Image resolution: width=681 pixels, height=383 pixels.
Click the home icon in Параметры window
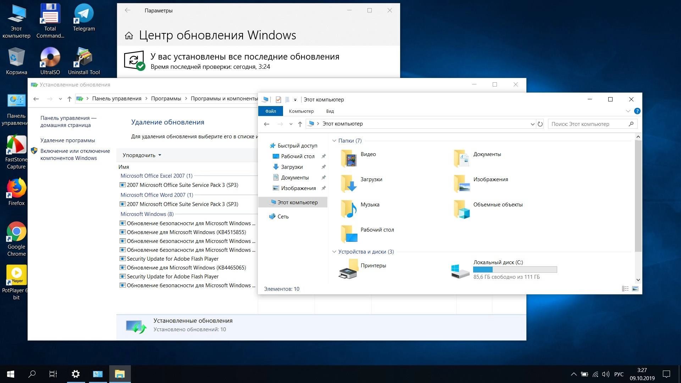129,35
